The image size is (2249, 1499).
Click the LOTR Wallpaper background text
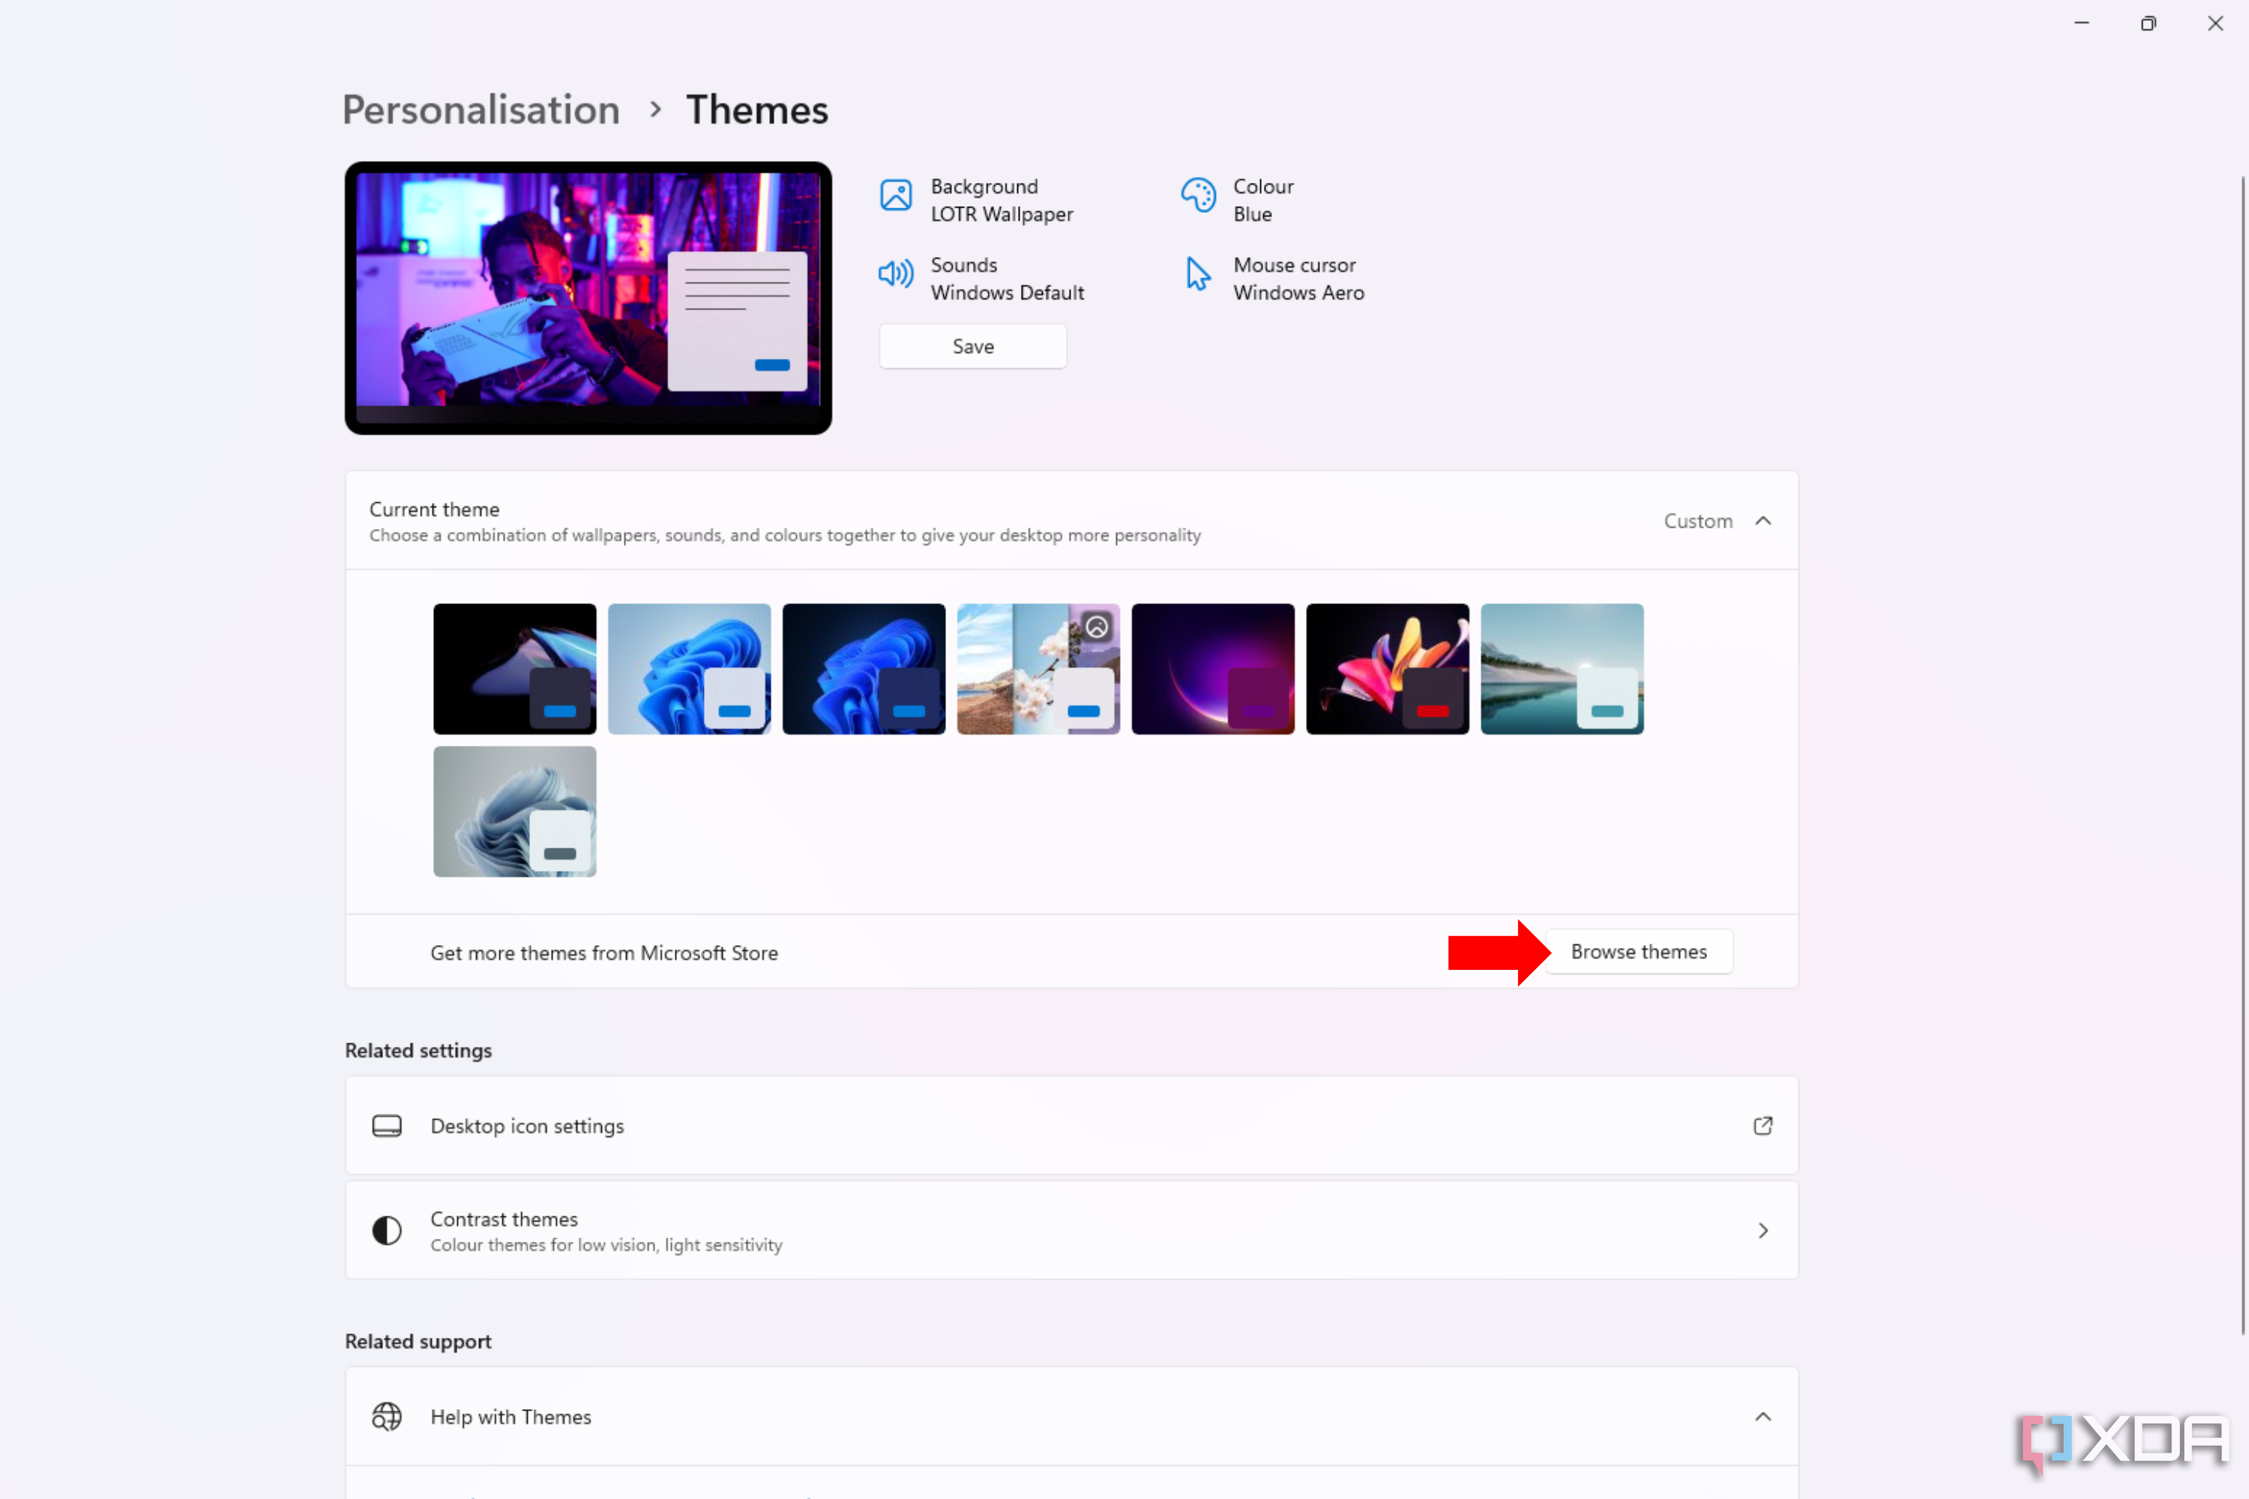[1002, 214]
